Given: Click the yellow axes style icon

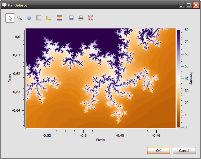Looking at the screenshot, I should pyautogui.click(x=48, y=18).
